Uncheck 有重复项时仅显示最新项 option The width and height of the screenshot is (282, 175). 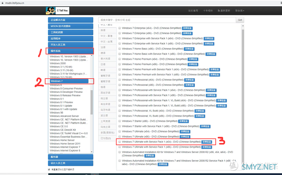click(49, 170)
